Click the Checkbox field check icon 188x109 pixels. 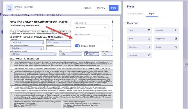tap(149, 47)
